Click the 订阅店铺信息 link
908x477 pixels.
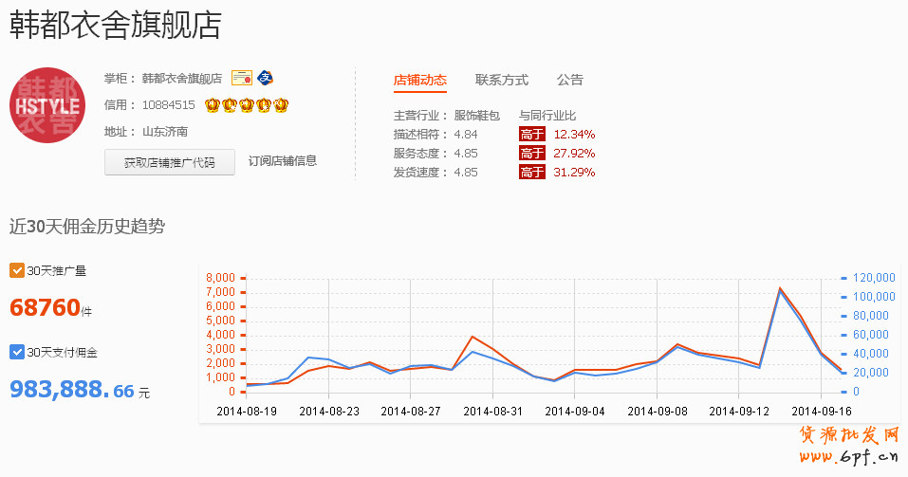point(282,161)
